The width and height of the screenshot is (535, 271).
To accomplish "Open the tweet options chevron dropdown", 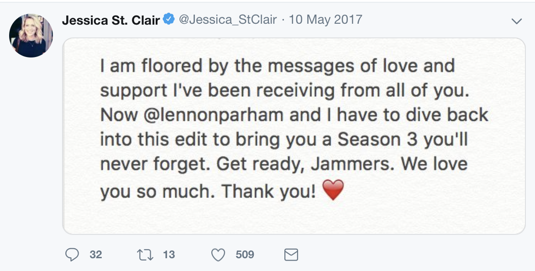I will point(517,21).
